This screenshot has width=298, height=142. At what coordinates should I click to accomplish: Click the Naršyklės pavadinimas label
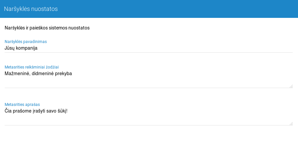tap(26, 42)
